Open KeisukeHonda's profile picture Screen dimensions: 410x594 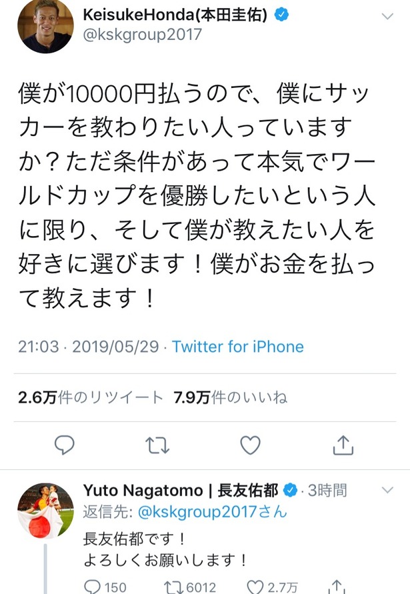(x=45, y=25)
